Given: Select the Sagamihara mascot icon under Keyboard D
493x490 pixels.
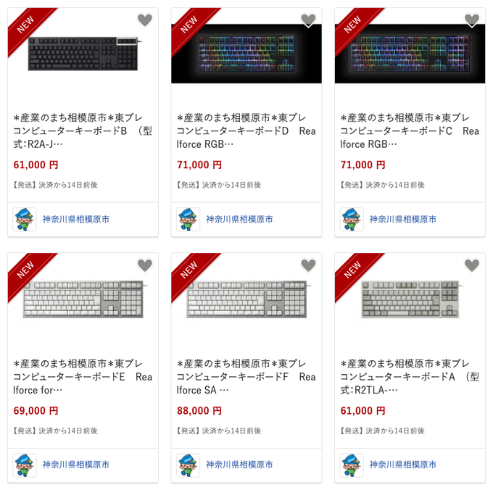Looking at the screenshot, I should tap(188, 219).
